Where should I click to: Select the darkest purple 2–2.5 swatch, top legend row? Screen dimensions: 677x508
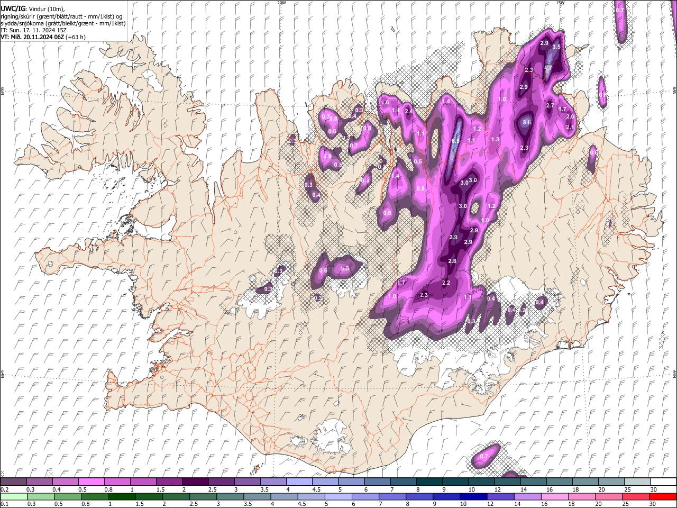pyautogui.click(x=195, y=482)
